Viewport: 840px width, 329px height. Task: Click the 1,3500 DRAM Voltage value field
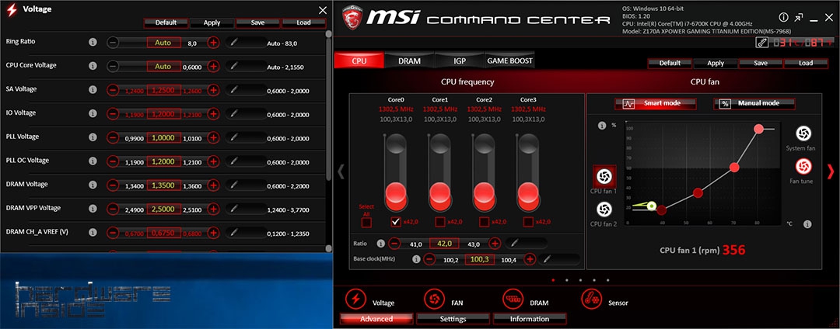click(x=163, y=185)
